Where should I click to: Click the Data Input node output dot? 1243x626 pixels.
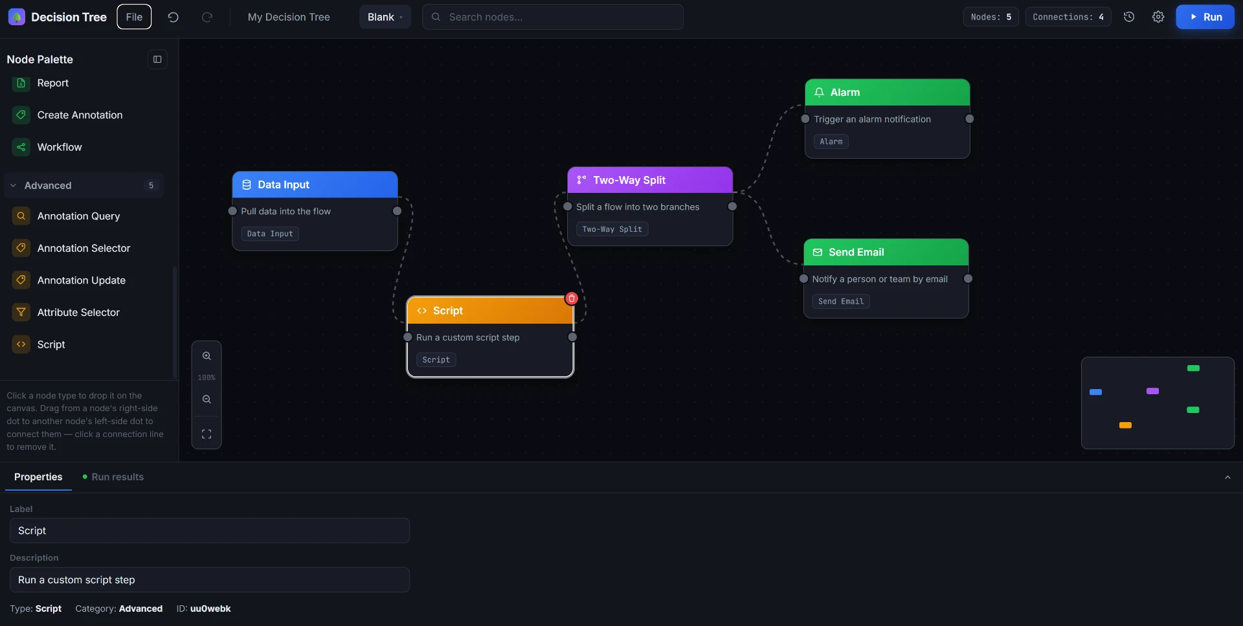click(398, 211)
